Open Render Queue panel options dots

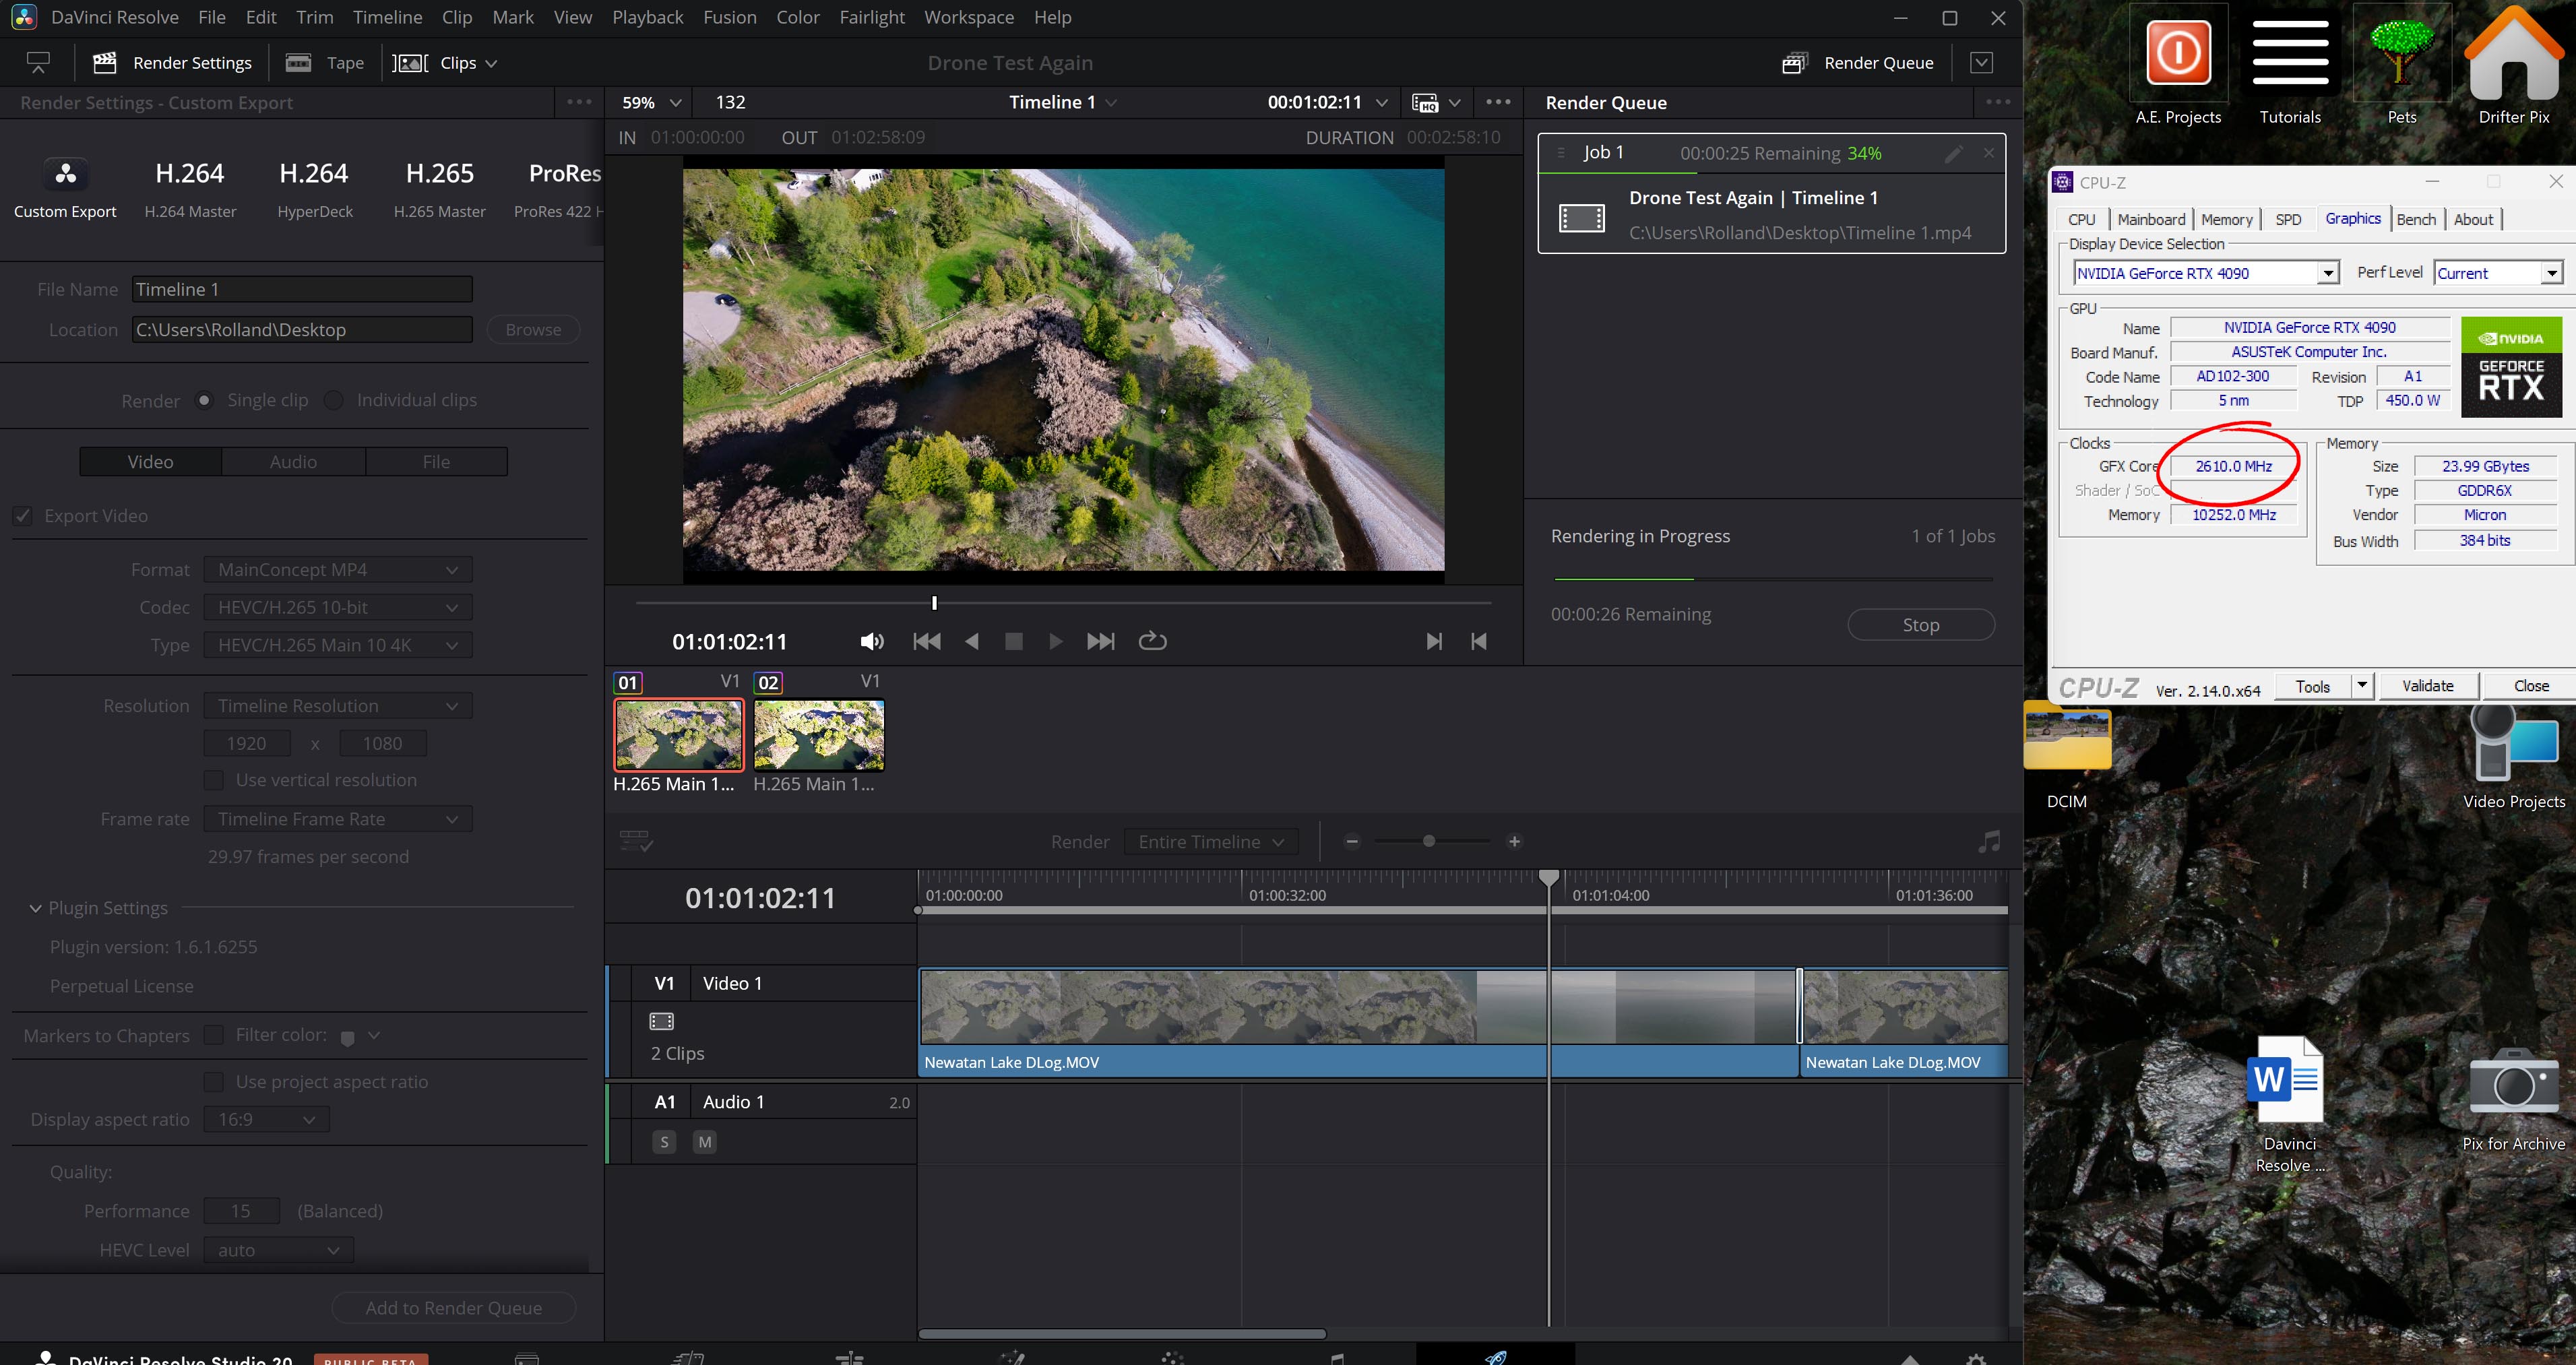click(x=1997, y=102)
